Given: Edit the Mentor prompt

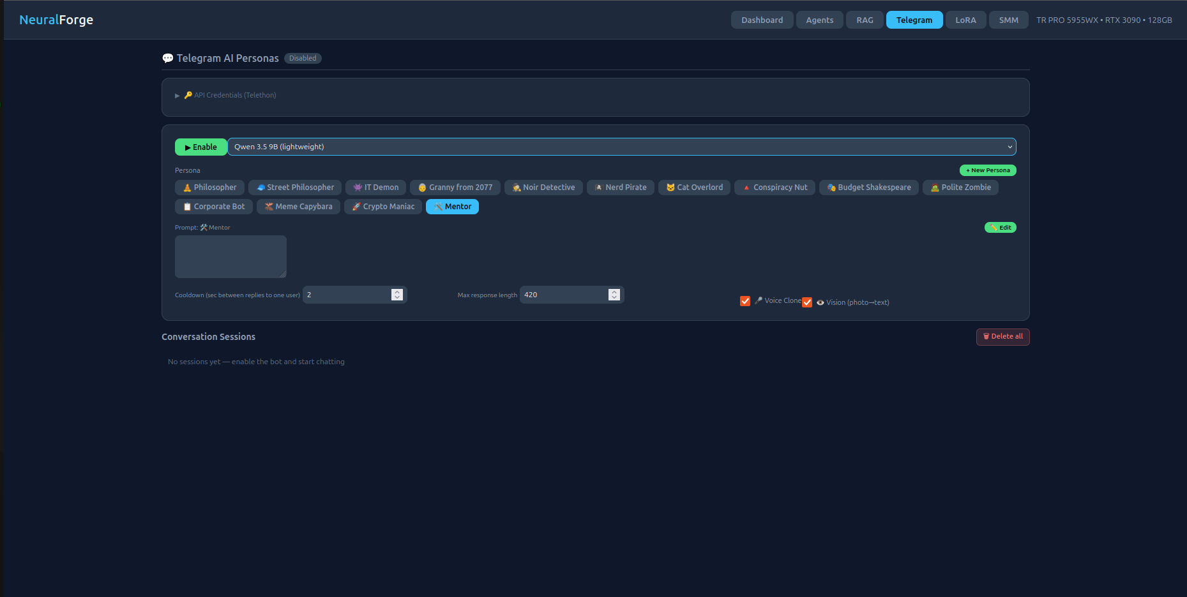Looking at the screenshot, I should click(x=1000, y=228).
